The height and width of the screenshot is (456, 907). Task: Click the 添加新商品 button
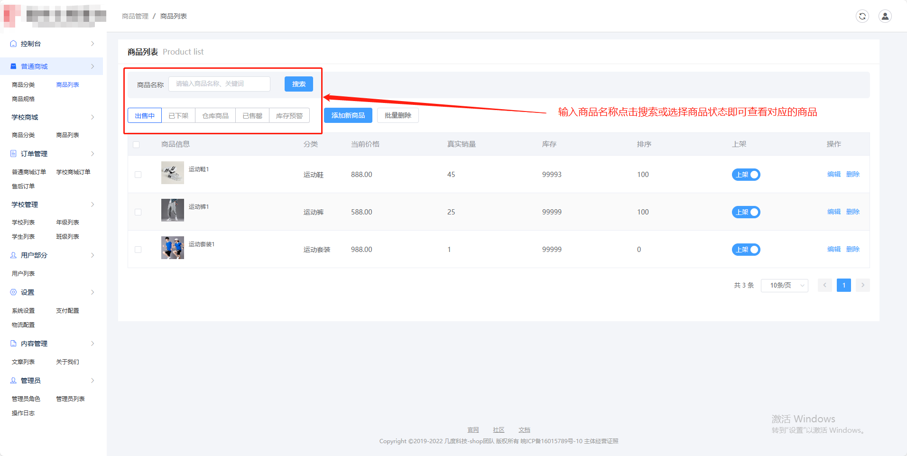pos(348,115)
